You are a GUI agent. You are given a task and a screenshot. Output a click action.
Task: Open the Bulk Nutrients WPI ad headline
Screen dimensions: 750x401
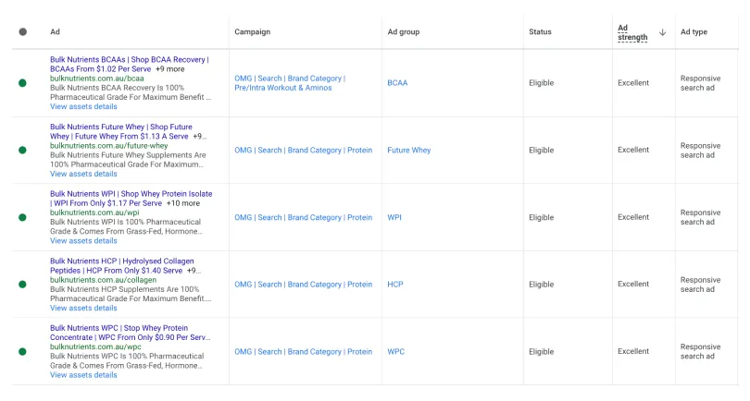pyautogui.click(x=131, y=199)
